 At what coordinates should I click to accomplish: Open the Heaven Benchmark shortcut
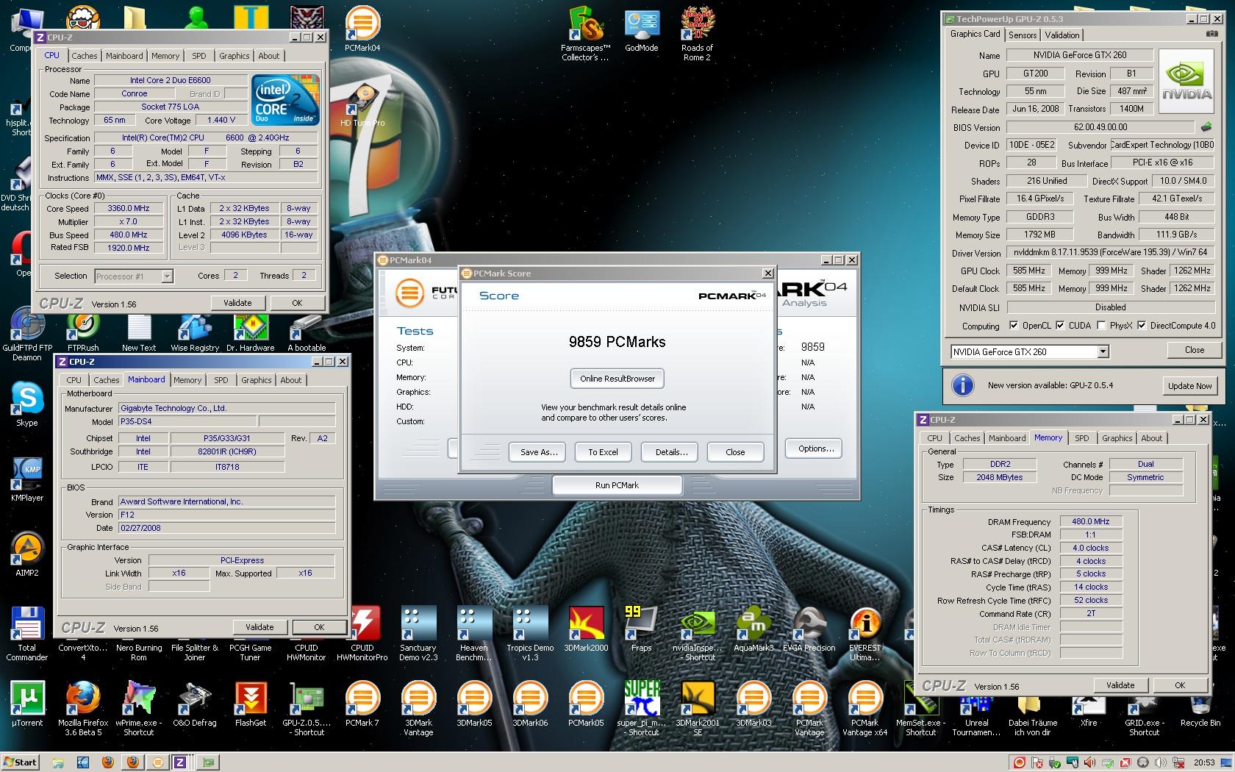pyautogui.click(x=474, y=633)
